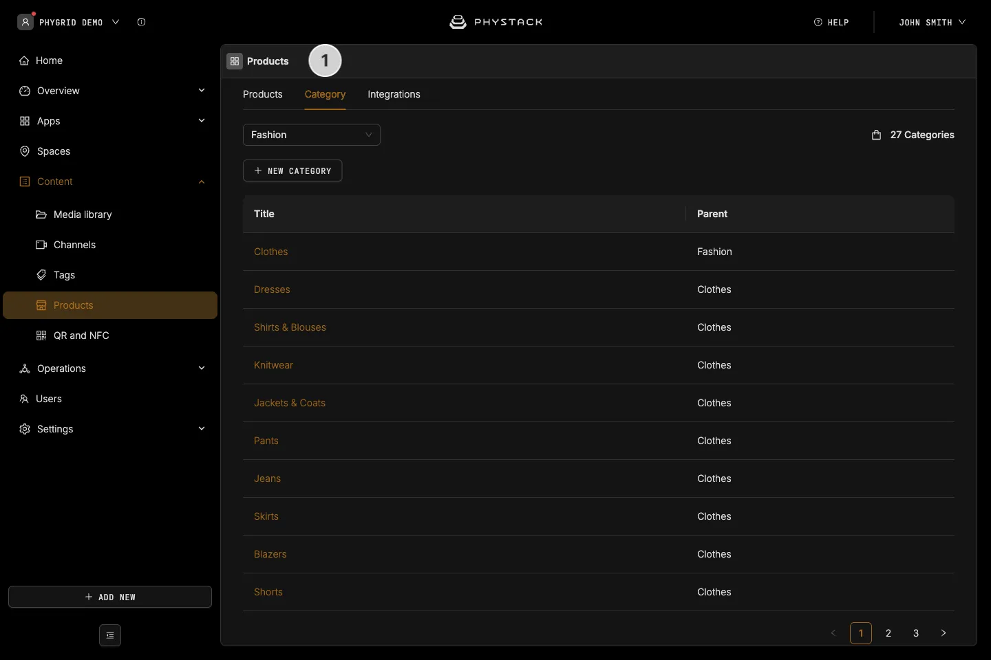
Task: Click the Products header grid icon
Action: click(235, 61)
